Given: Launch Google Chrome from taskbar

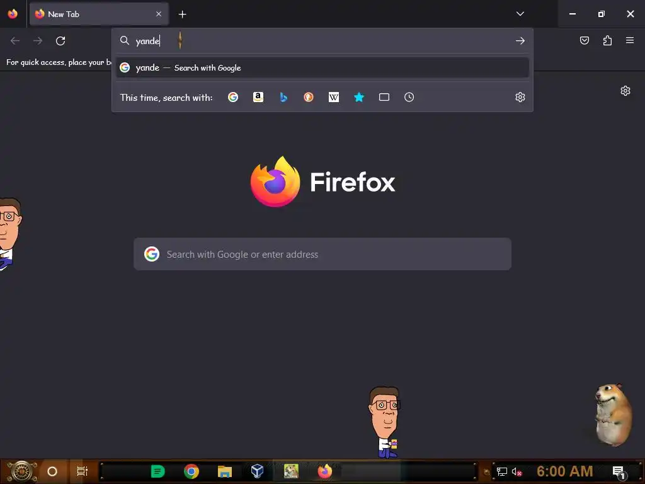Looking at the screenshot, I should pos(191,471).
